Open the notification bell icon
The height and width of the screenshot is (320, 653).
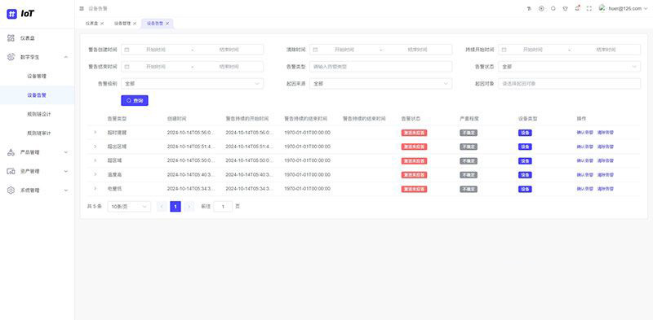(x=577, y=8)
